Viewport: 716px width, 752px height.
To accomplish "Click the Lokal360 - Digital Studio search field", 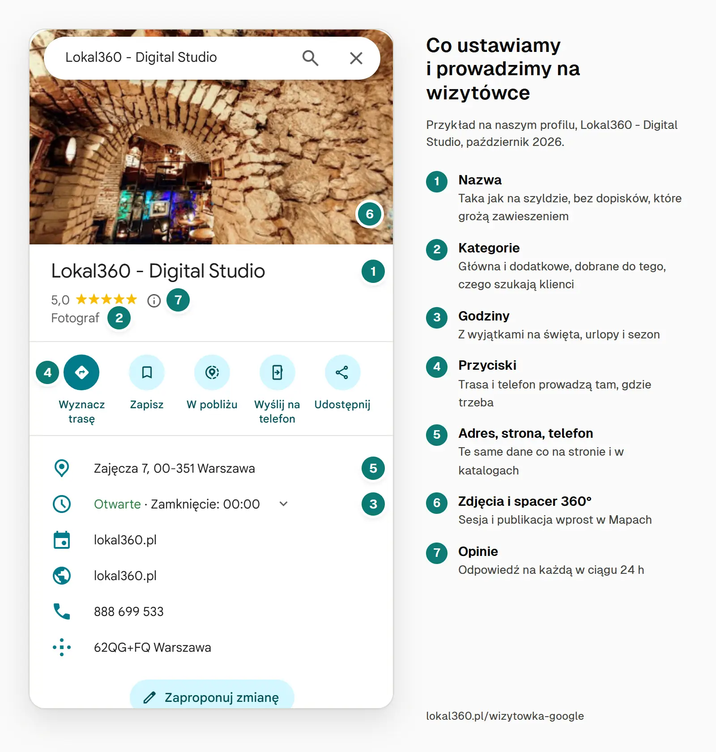I will pos(212,58).
